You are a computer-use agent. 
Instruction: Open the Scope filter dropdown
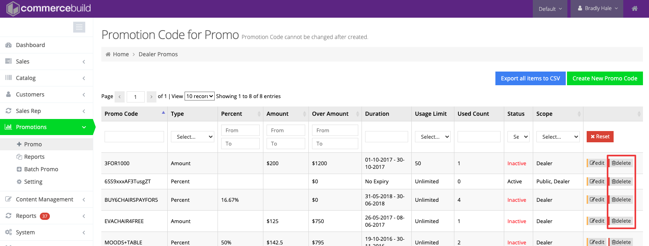[x=558, y=137]
